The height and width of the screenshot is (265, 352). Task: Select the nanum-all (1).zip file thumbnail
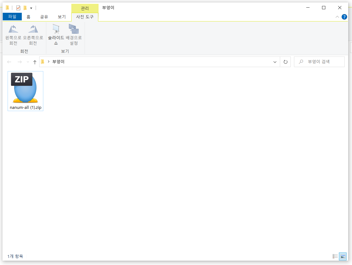click(25, 87)
